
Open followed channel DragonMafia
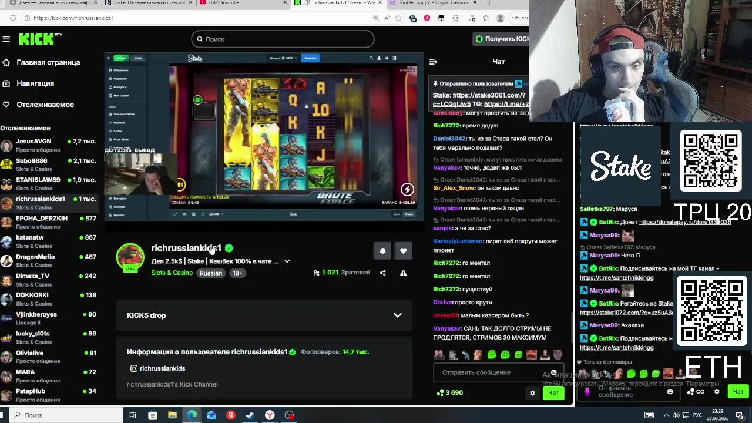click(48, 261)
